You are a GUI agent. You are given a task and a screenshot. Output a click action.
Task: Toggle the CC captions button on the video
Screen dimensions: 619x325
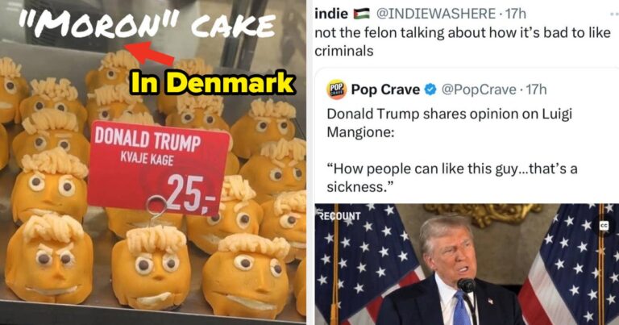click(604, 226)
